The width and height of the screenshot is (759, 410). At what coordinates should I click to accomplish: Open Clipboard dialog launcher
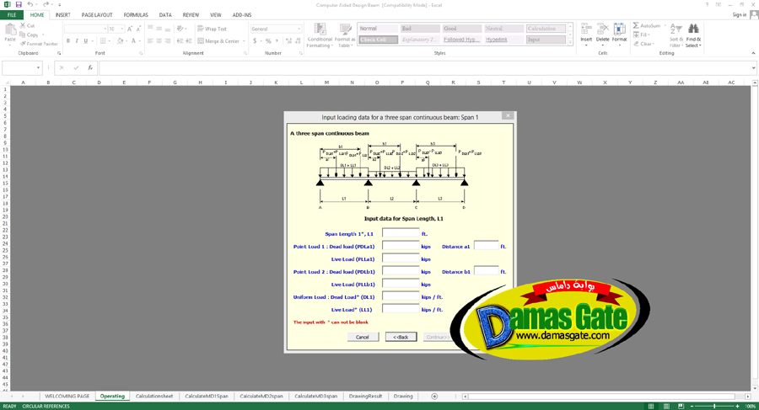59,53
